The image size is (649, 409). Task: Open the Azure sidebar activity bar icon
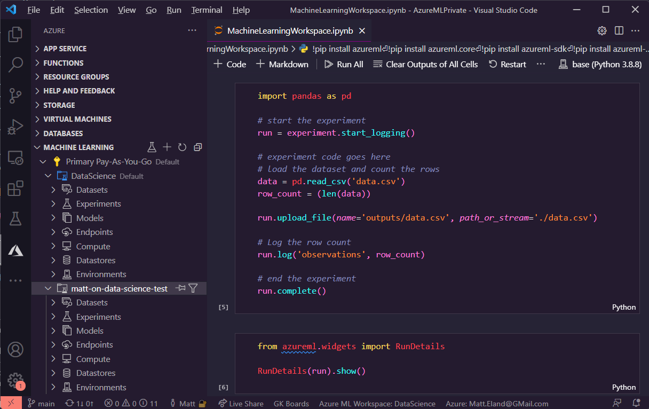[15, 249]
